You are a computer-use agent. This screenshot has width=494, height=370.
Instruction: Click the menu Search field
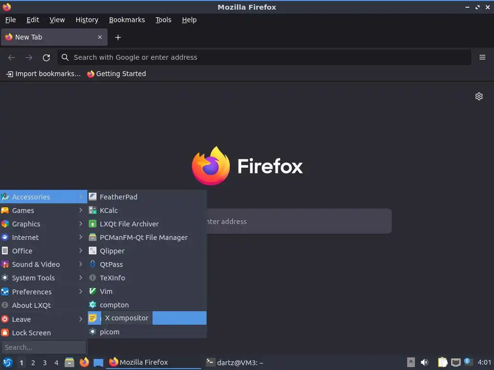(x=44, y=347)
